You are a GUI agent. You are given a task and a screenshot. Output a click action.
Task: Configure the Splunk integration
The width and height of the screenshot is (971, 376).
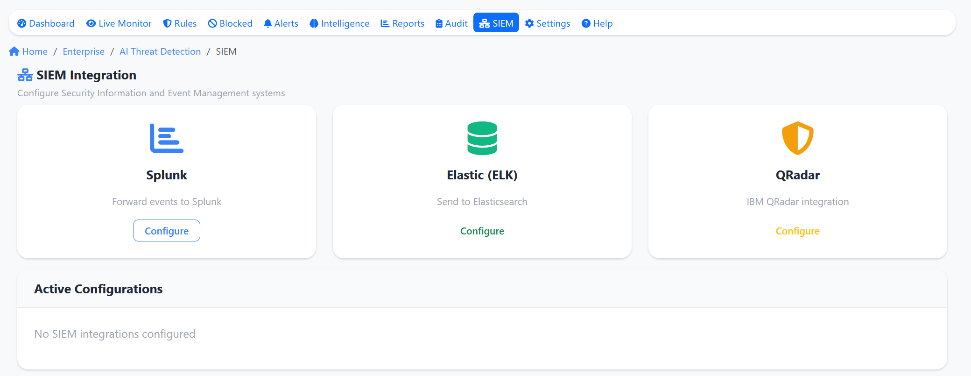pos(167,231)
